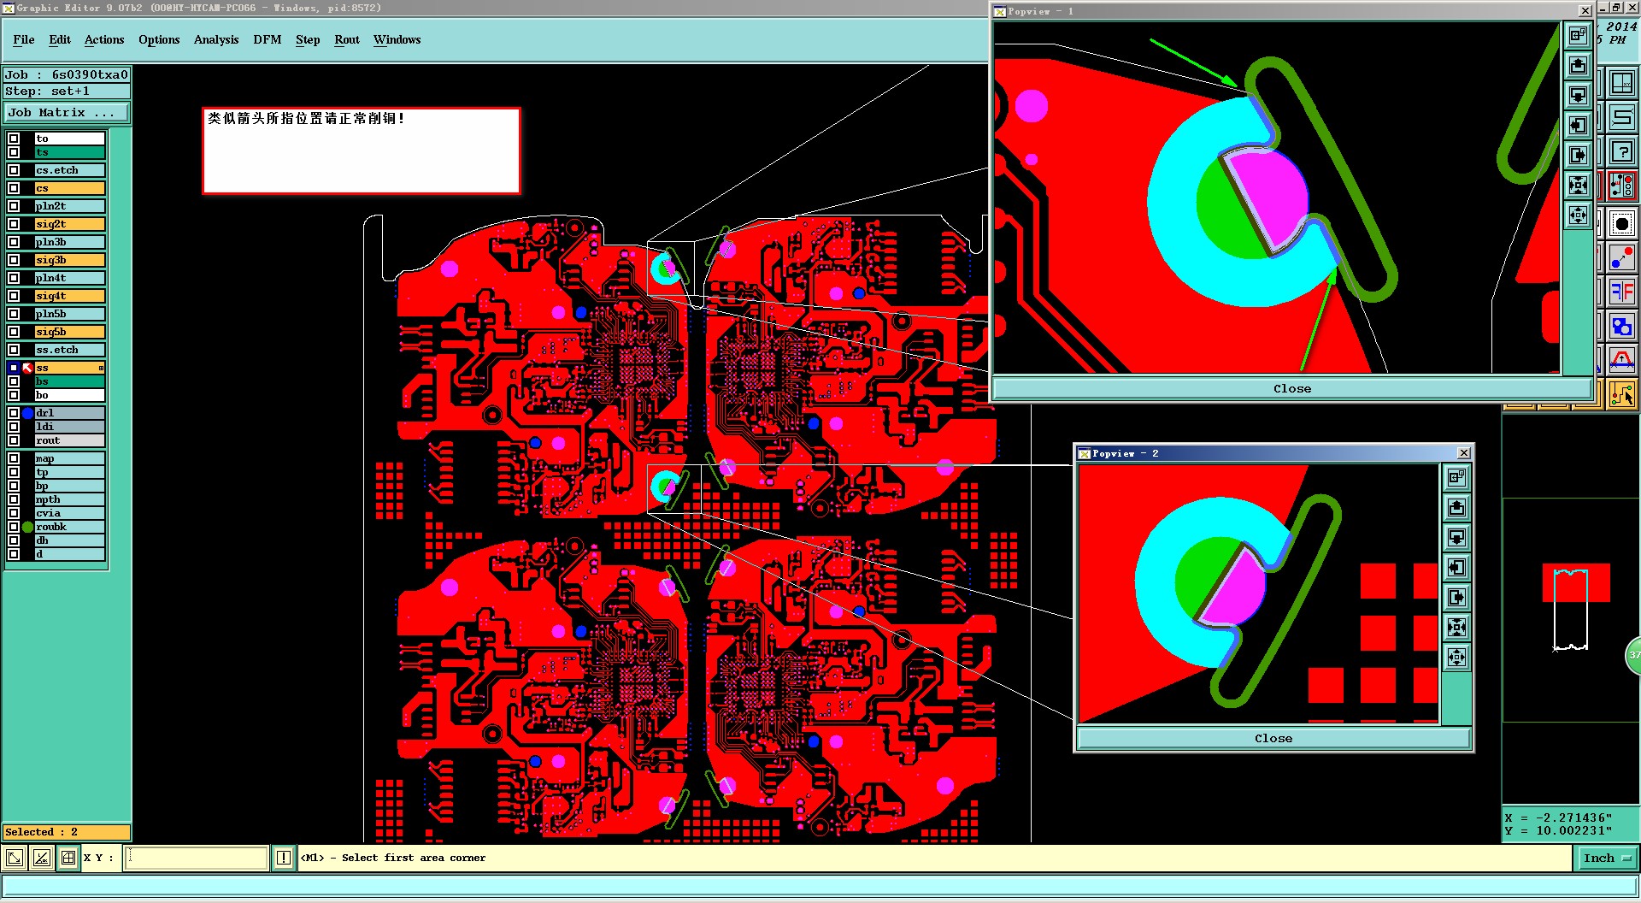The width and height of the screenshot is (1641, 903).
Task: Click Close button in Popview 1
Action: [1292, 388]
